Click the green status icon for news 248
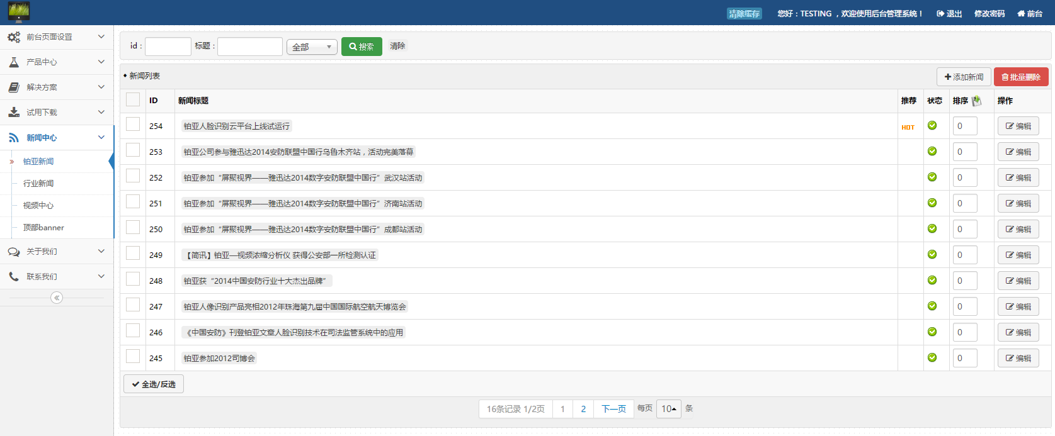The height and width of the screenshot is (436, 1055). click(932, 280)
